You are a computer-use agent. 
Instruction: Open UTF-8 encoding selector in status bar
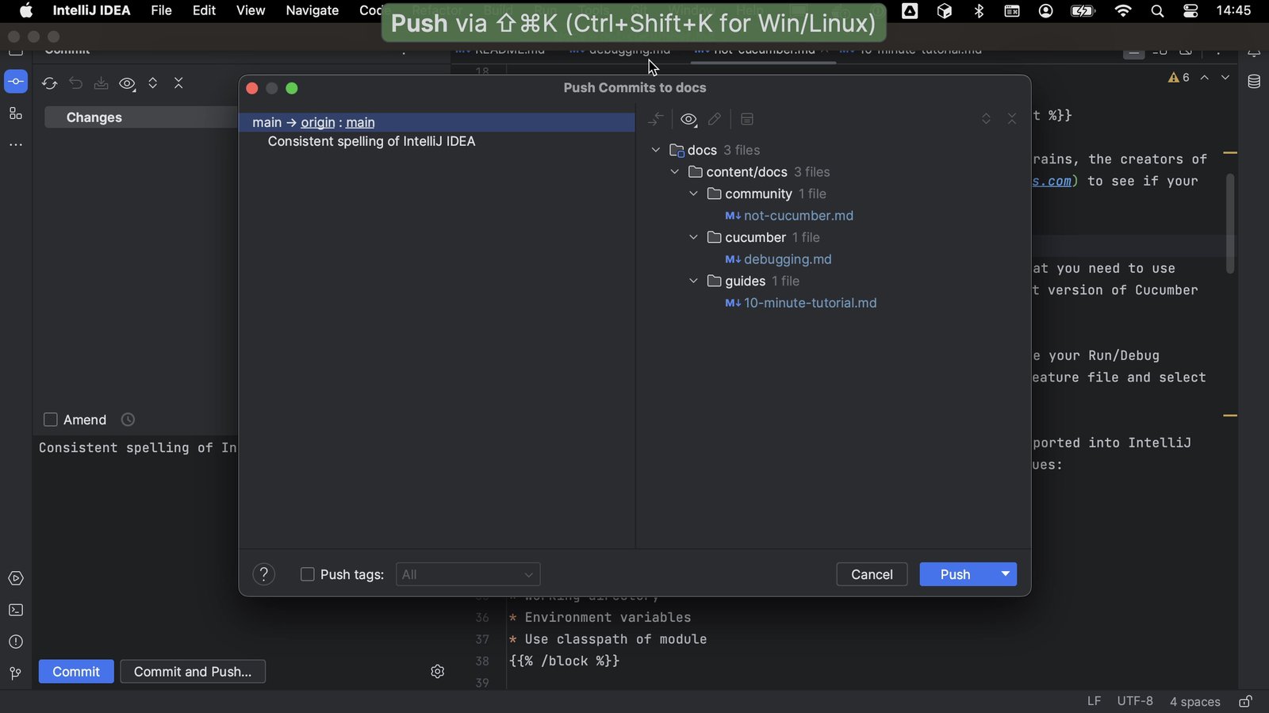click(1135, 701)
